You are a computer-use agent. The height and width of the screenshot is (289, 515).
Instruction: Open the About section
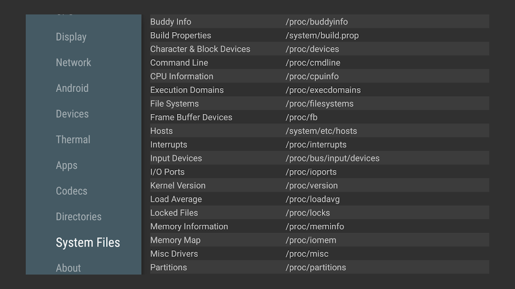[68, 268]
